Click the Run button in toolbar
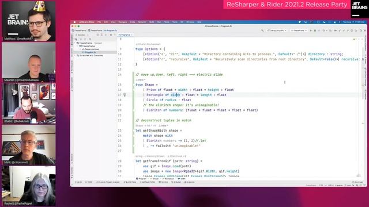This screenshot has width=369, height=207. 311,30
